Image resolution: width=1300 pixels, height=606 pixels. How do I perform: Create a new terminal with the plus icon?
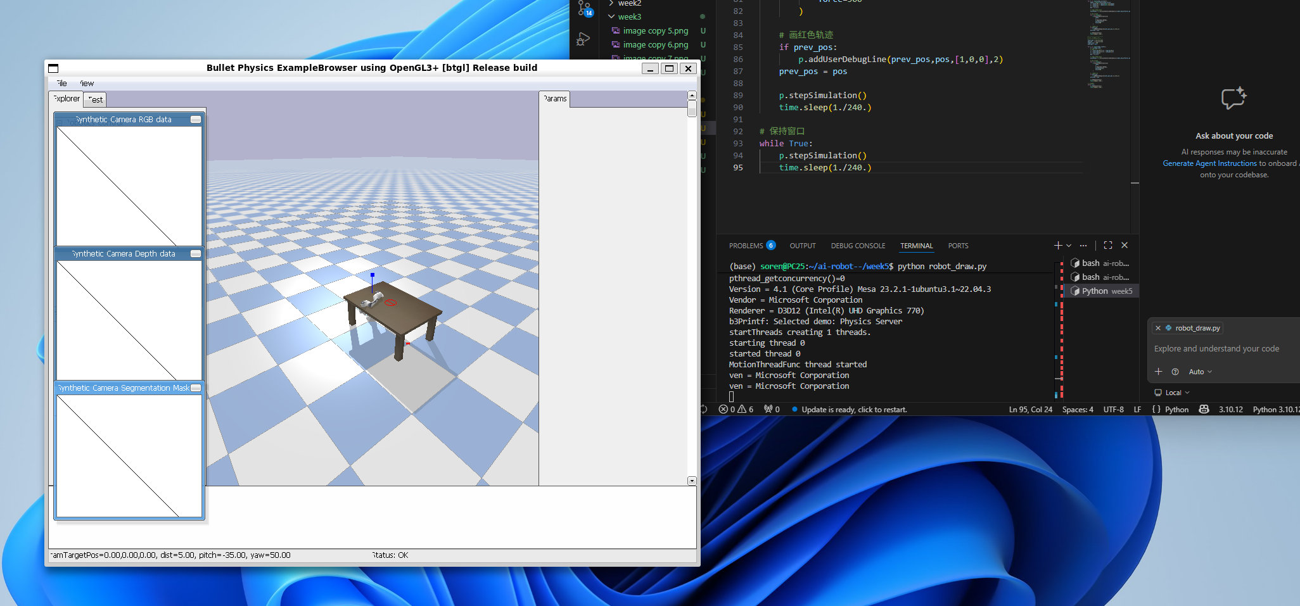click(x=1057, y=246)
